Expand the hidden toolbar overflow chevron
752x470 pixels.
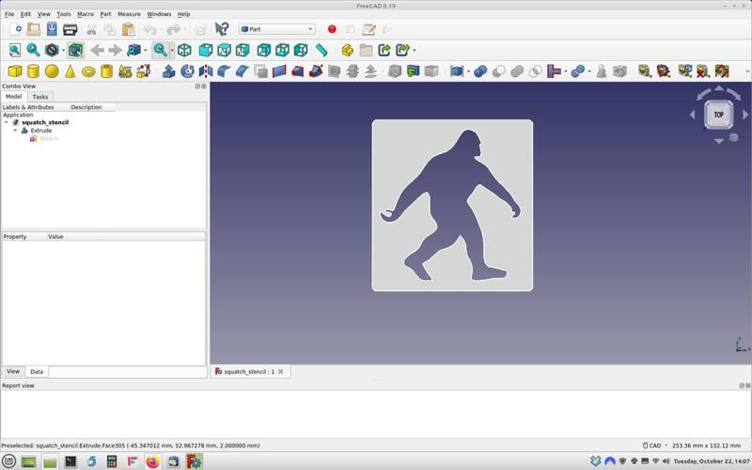pos(747,71)
